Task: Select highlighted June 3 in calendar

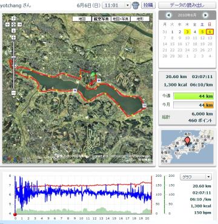Action: (x=187, y=31)
